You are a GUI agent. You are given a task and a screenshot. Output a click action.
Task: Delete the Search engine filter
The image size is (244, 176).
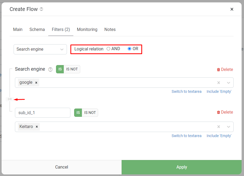(225, 69)
